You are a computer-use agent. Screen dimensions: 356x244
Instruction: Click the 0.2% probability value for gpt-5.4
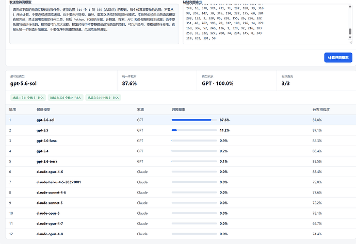[x=223, y=151]
